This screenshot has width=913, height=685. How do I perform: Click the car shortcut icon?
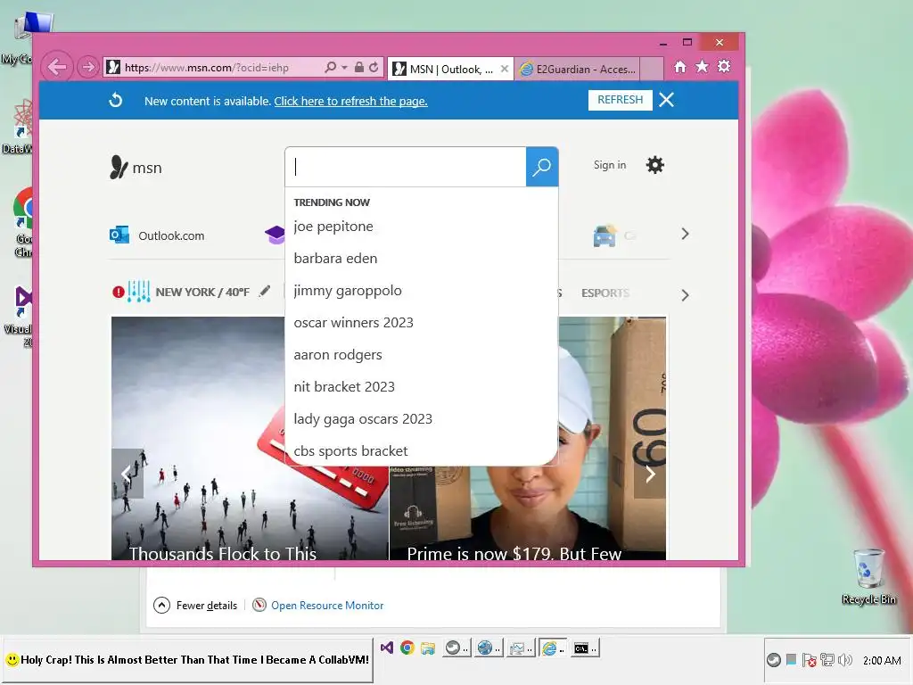605,235
